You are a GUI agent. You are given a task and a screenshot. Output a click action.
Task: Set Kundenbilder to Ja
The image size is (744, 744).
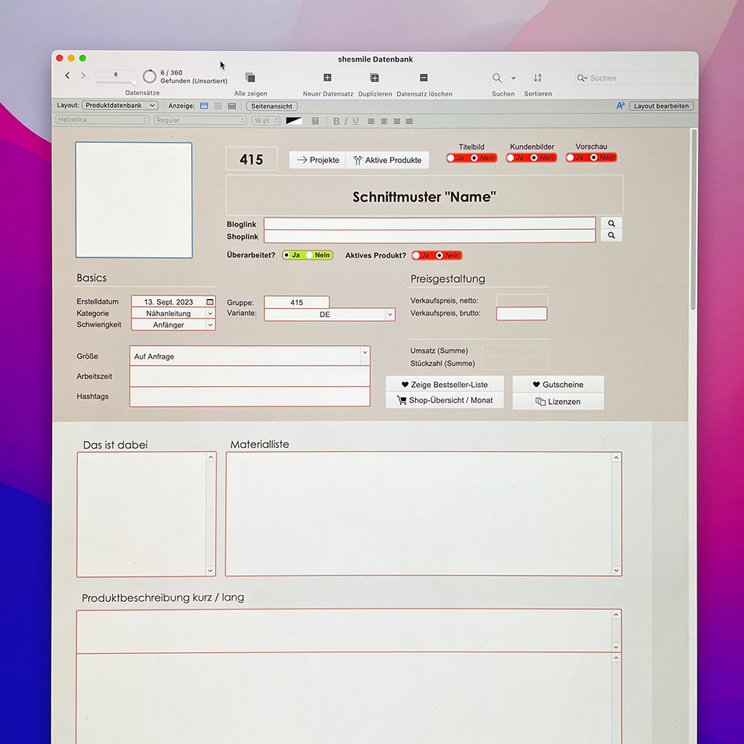[x=510, y=158]
